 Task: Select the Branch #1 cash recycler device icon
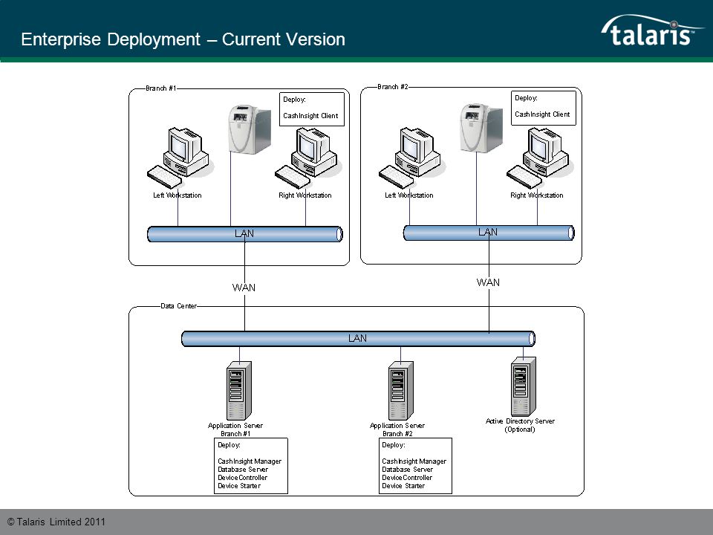[x=250, y=129]
